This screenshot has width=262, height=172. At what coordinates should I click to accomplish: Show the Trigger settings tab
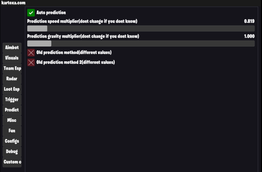(12, 100)
